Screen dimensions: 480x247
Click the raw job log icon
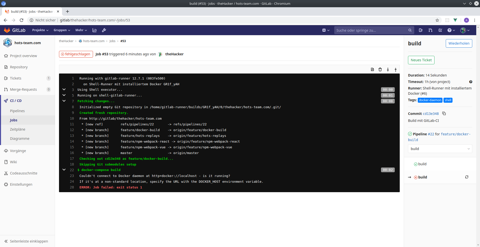coord(372,70)
